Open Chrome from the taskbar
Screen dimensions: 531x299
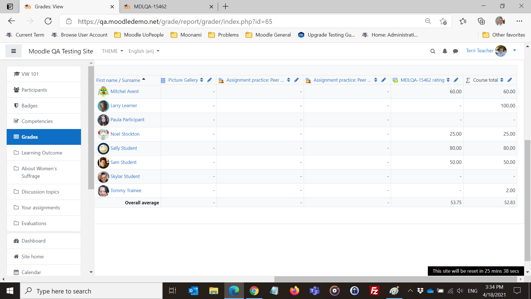(254, 291)
